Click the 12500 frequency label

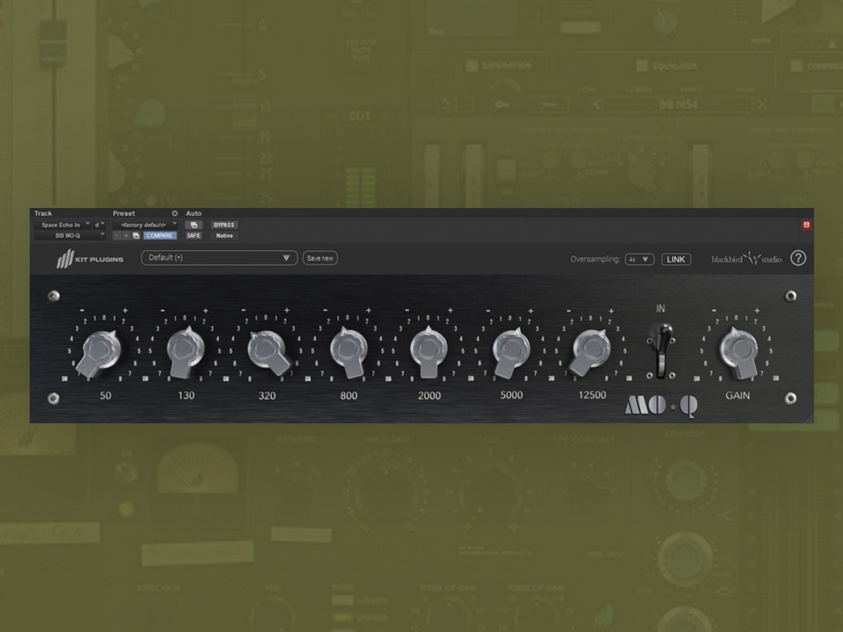(x=592, y=395)
